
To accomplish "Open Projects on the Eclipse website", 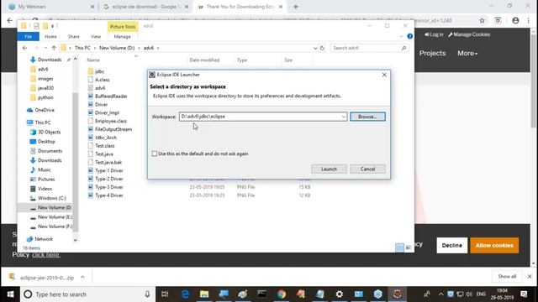I will [x=432, y=54].
